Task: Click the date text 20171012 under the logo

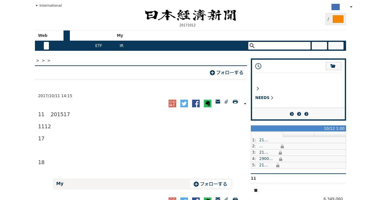Action: 188,25
